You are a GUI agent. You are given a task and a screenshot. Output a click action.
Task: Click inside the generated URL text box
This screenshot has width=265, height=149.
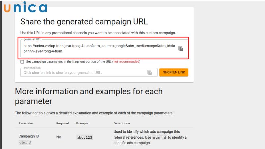click(99, 49)
